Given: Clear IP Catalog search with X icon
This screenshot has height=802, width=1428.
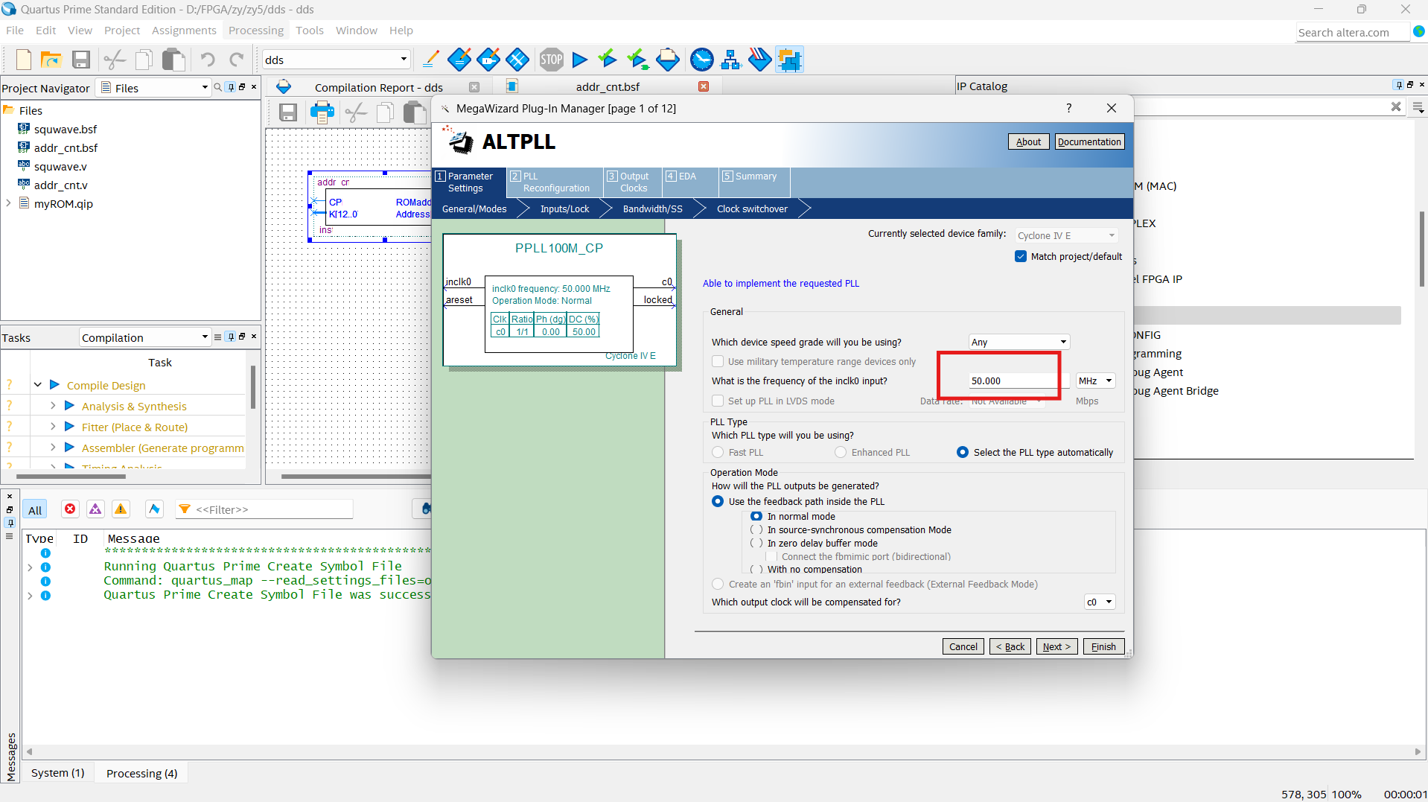Looking at the screenshot, I should tap(1396, 106).
